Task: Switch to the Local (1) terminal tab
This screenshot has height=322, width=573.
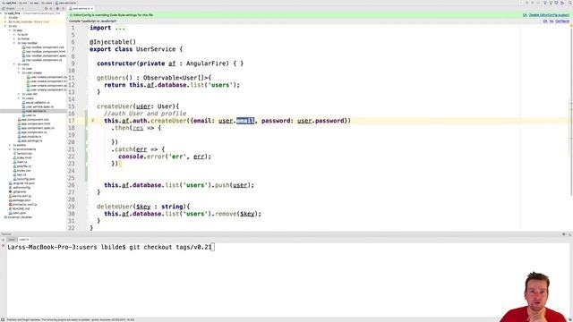Action: click(x=24, y=240)
